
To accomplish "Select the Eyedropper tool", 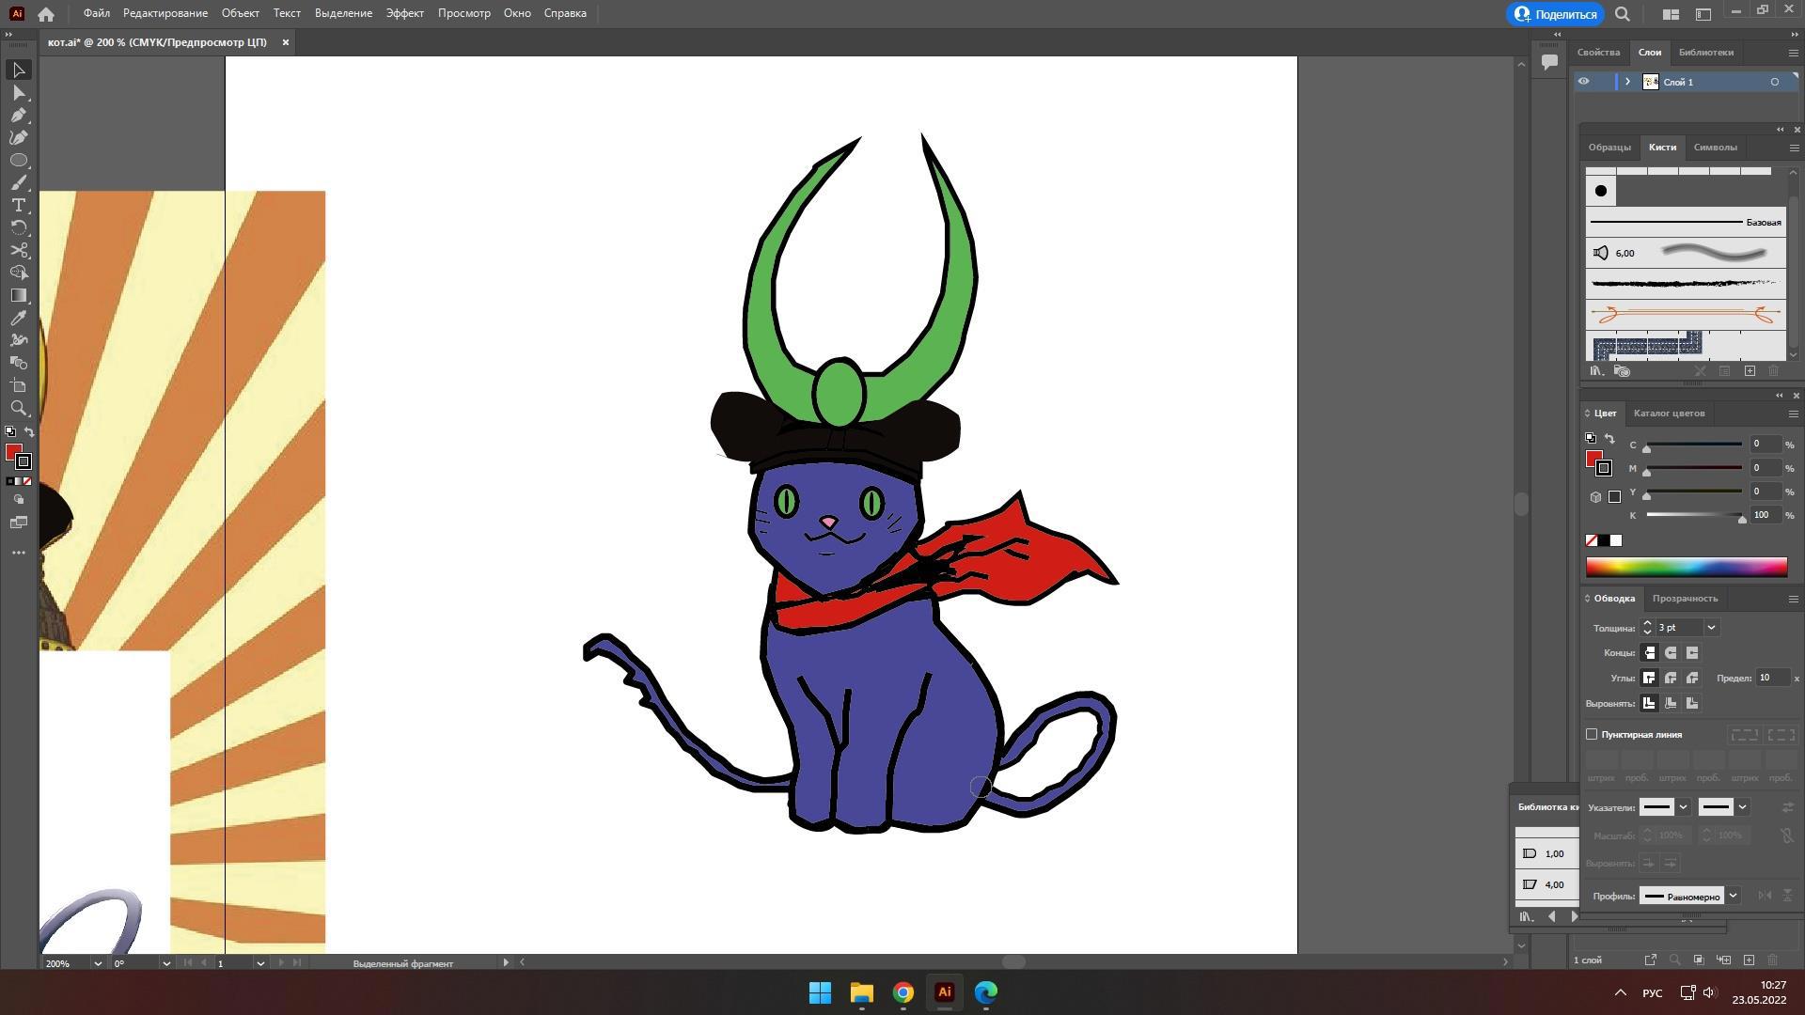I will [18, 319].
